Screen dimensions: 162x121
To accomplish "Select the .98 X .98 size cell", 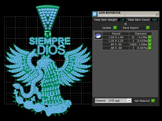I will pos(116,48).
